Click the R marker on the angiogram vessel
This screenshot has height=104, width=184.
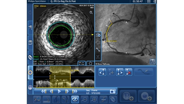[x=109, y=20]
